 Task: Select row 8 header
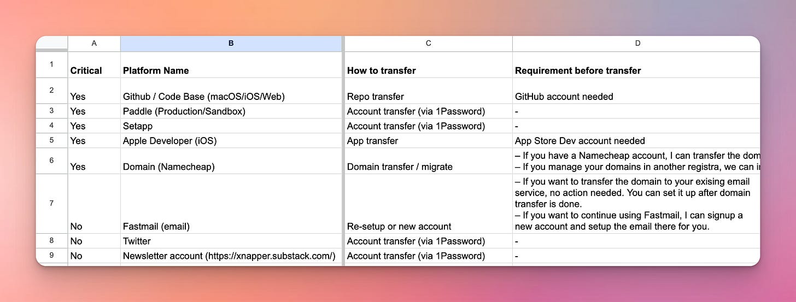(x=52, y=241)
